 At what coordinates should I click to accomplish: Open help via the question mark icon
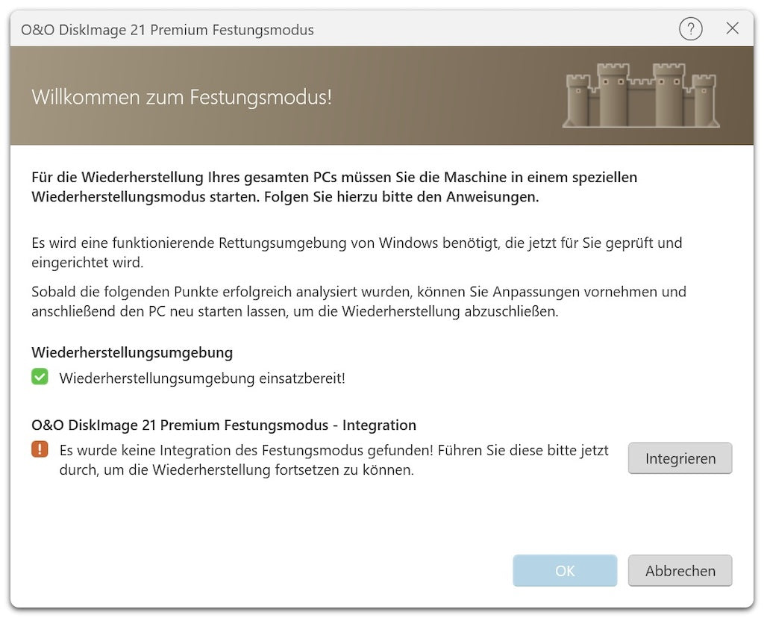pos(690,29)
